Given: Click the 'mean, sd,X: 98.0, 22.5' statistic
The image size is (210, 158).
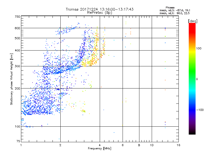Looking at the screenshot, I should coord(175,13).
